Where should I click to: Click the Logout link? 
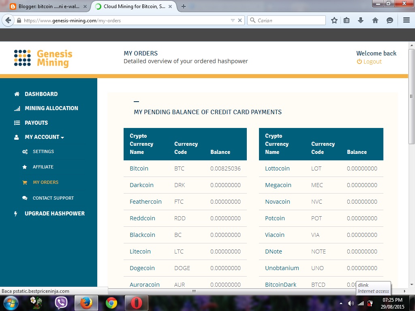[x=369, y=62]
